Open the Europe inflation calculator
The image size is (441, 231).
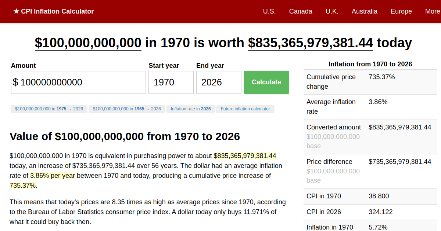point(401,11)
